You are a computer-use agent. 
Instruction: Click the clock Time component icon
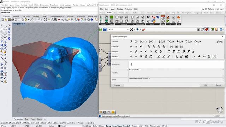point(163,21)
